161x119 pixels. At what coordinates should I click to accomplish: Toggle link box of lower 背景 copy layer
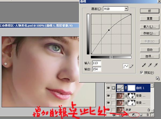pyautogui.click(x=114, y=103)
